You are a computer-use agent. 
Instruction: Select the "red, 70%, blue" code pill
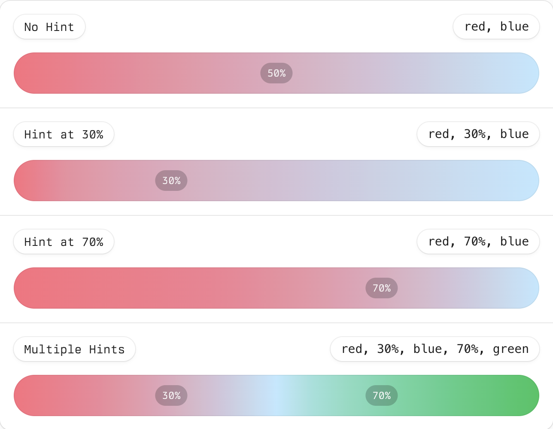coord(478,242)
